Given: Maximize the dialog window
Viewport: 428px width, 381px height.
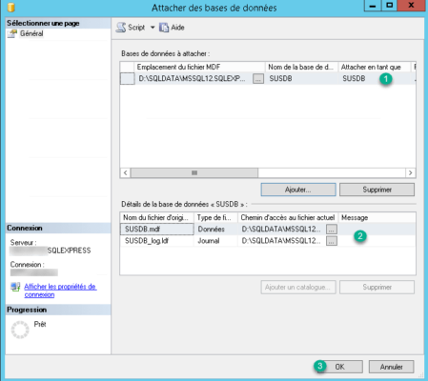Looking at the screenshot, I should [x=389, y=6].
